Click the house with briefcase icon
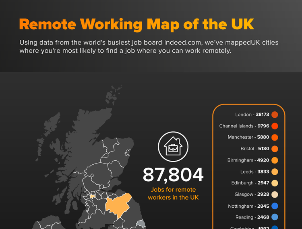The image size is (302, 229). tap(173, 145)
